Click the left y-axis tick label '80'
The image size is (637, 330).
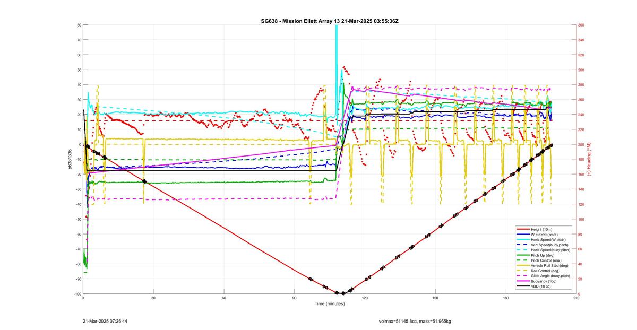79,25
